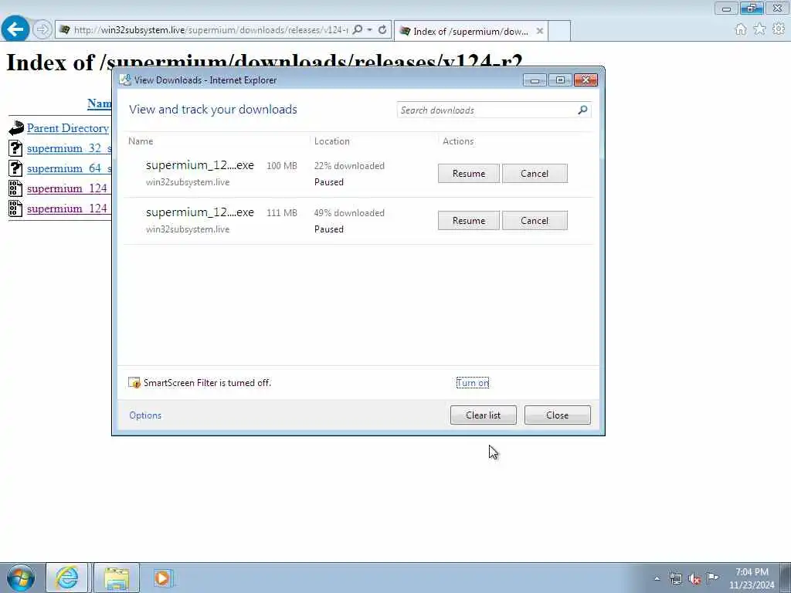Click the Clear list button
The height and width of the screenshot is (593, 791).
pyautogui.click(x=484, y=415)
